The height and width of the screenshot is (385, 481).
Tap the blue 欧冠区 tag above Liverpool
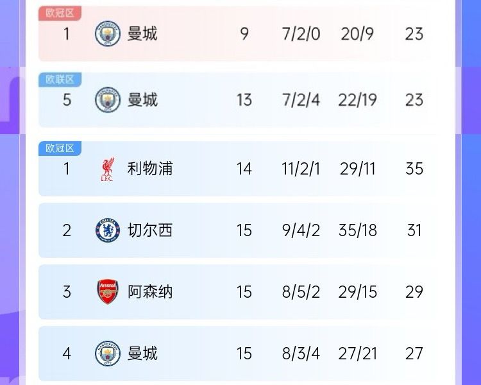point(60,148)
